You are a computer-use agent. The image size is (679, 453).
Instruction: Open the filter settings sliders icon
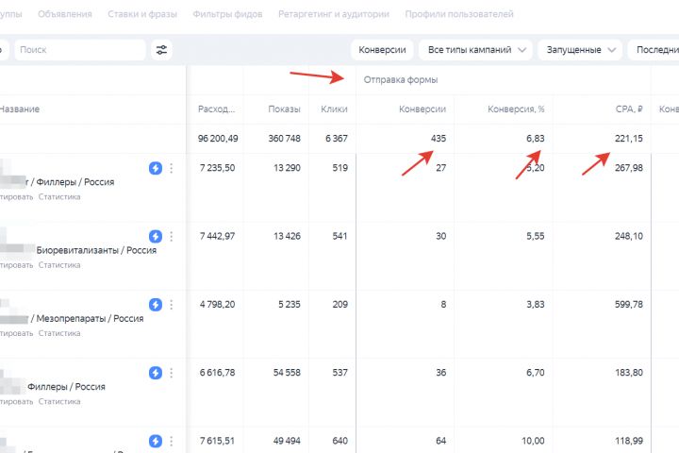point(161,49)
